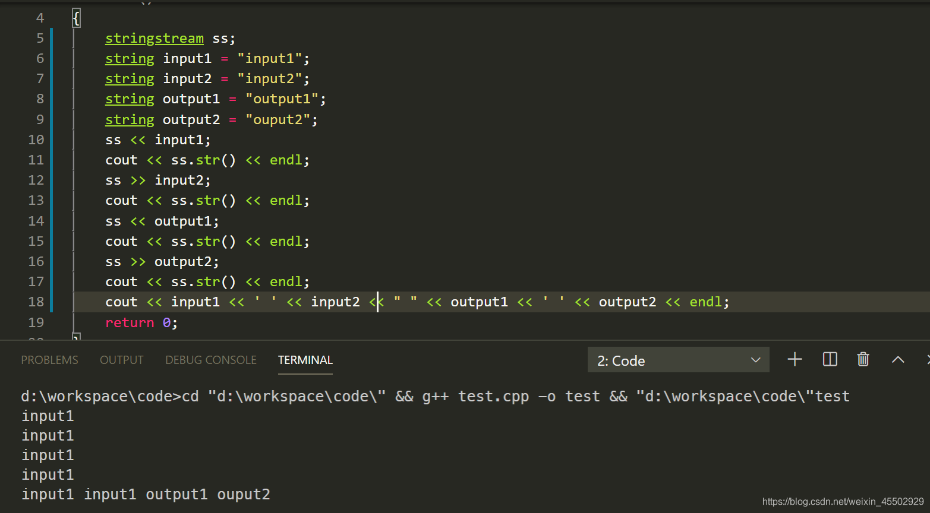Open the DEBUG CONSOLE tab
The image size is (930, 513).
pyautogui.click(x=211, y=360)
